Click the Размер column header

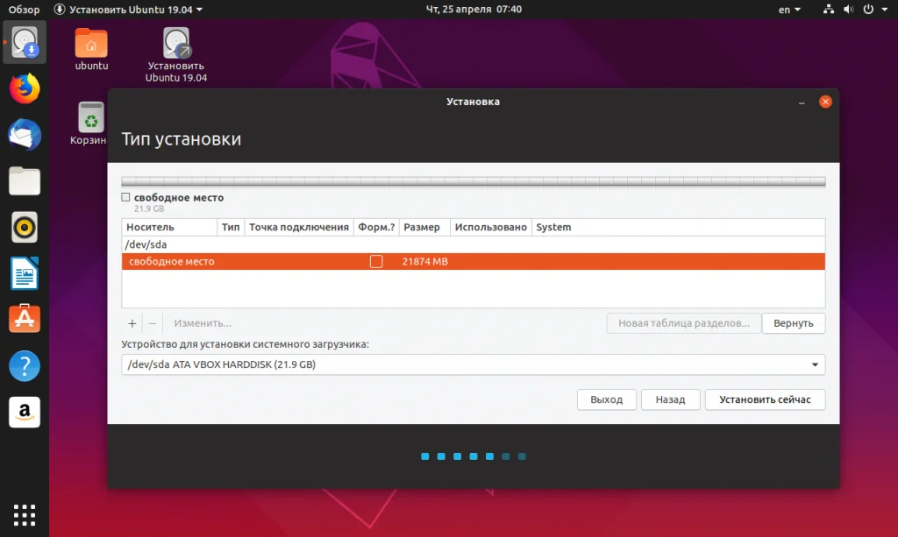point(424,227)
